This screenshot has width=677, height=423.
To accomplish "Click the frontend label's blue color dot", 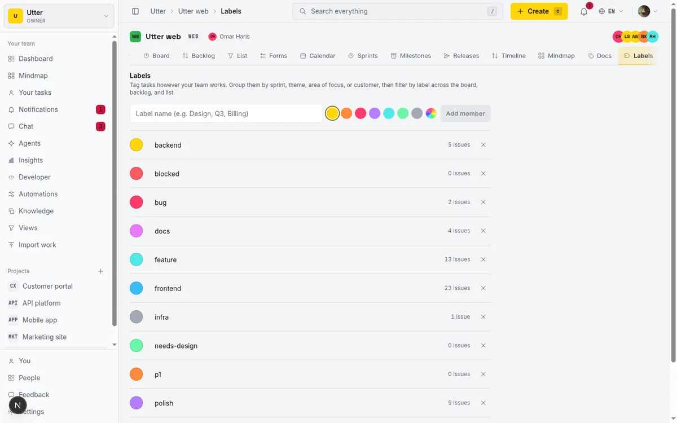I will [x=137, y=288].
